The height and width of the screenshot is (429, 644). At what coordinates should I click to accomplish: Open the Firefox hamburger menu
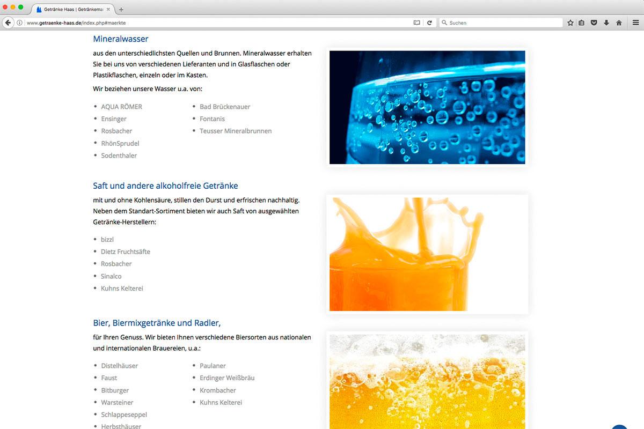(635, 23)
